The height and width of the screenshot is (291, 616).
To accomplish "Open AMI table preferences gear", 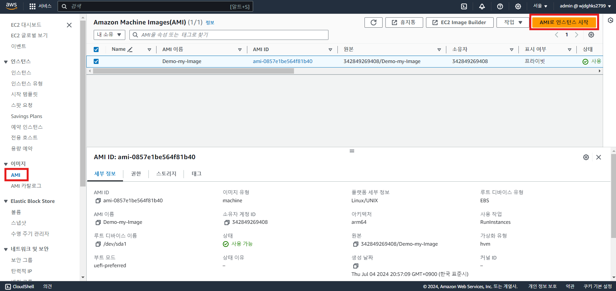I will coord(591,35).
